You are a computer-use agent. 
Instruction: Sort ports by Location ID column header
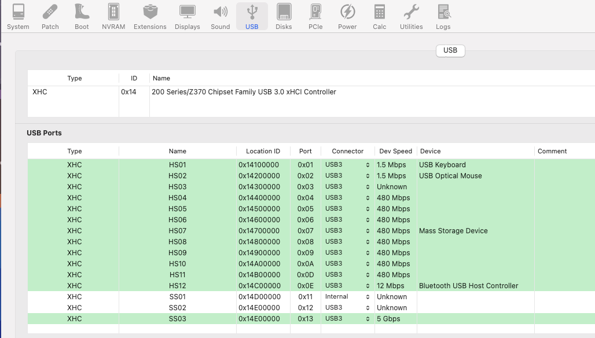pyautogui.click(x=263, y=151)
